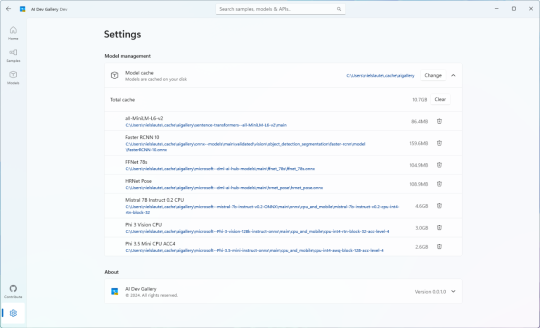Delete the HRNet Pose model
The height and width of the screenshot is (328, 540).
(439, 184)
